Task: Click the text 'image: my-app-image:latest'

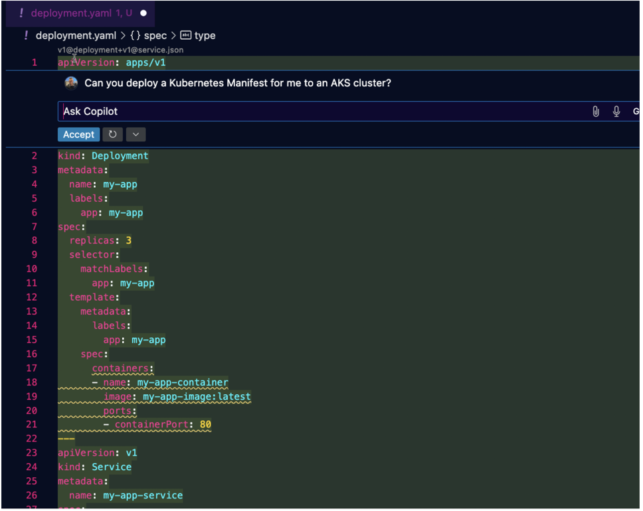Action: [177, 397]
